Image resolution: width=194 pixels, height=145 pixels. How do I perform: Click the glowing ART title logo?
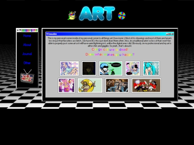pyautogui.click(x=97, y=14)
